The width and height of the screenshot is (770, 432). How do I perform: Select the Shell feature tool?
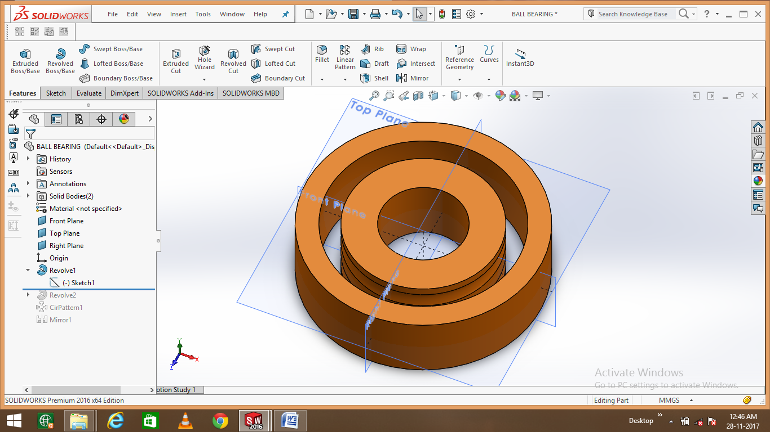pyautogui.click(x=374, y=78)
